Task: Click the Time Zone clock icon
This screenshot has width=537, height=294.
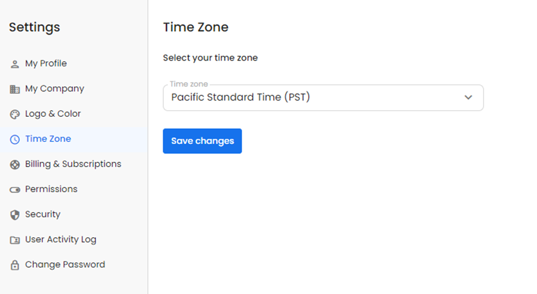Action: pyautogui.click(x=15, y=139)
